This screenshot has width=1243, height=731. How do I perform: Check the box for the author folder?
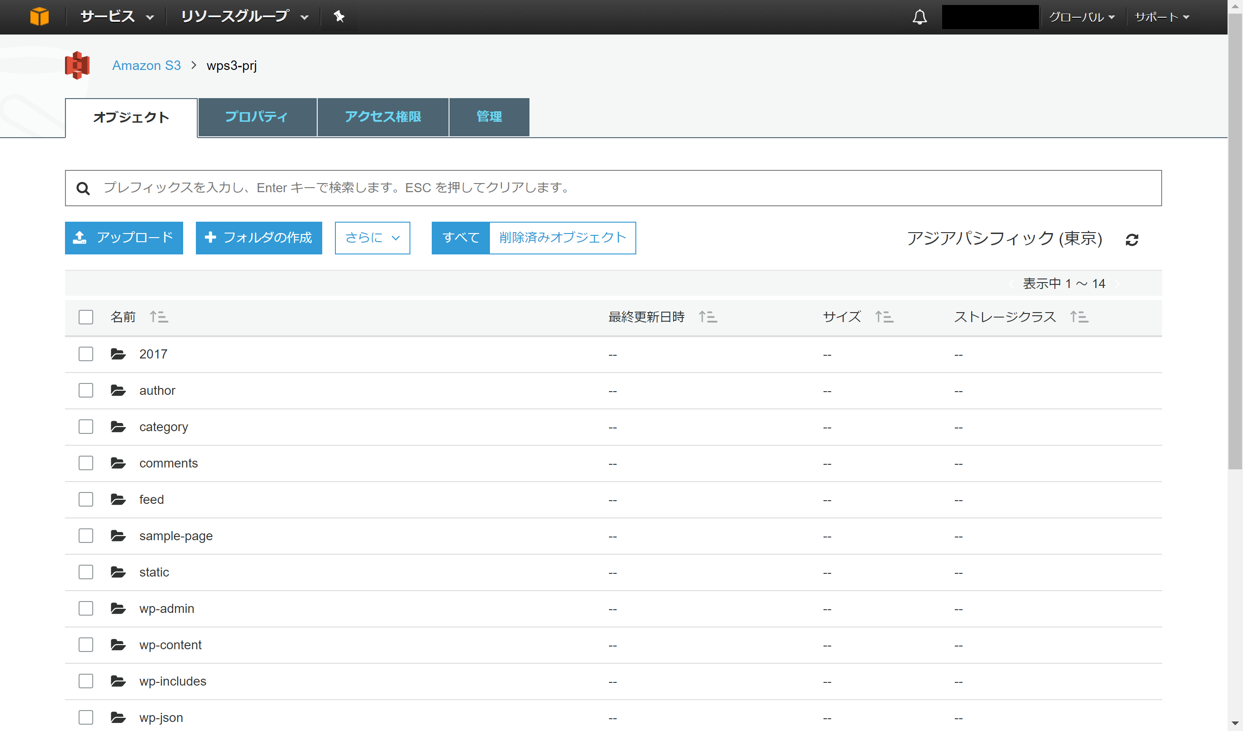(x=86, y=390)
